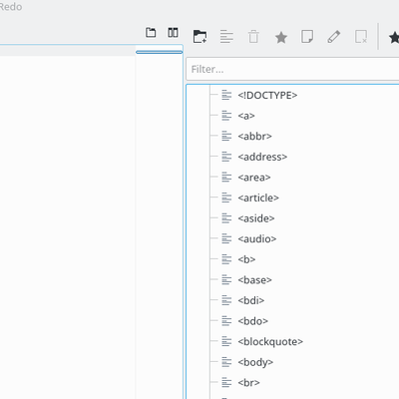Click the Filter... search field

[292, 69]
